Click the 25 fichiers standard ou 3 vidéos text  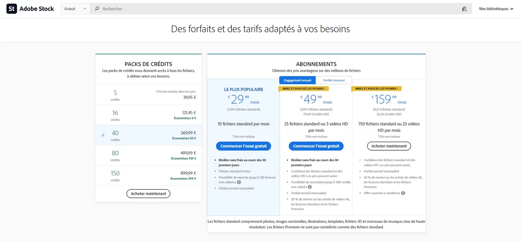coord(316,127)
